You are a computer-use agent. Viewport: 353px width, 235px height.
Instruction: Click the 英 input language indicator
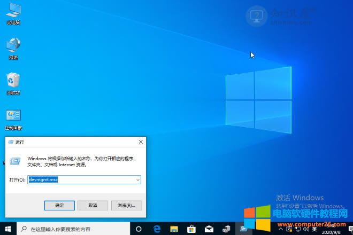314,229
